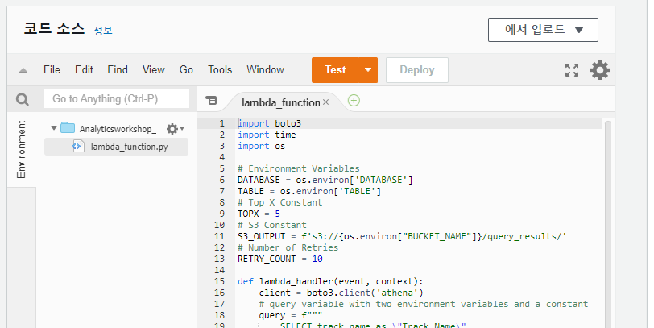Click the 'TOPX = 5' line
This screenshot has height=328, width=654.
259,214
